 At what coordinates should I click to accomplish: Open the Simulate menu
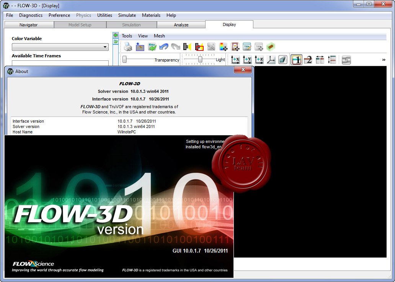[127, 15]
